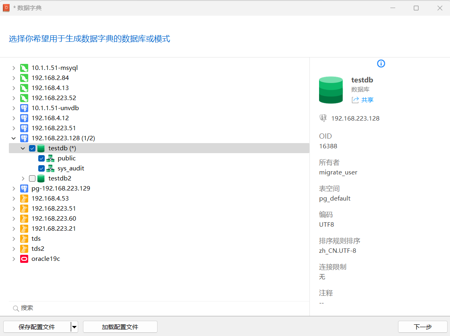This screenshot has width=450, height=336.
Task: Expand the testdb2 database node
Action: [x=23, y=178]
